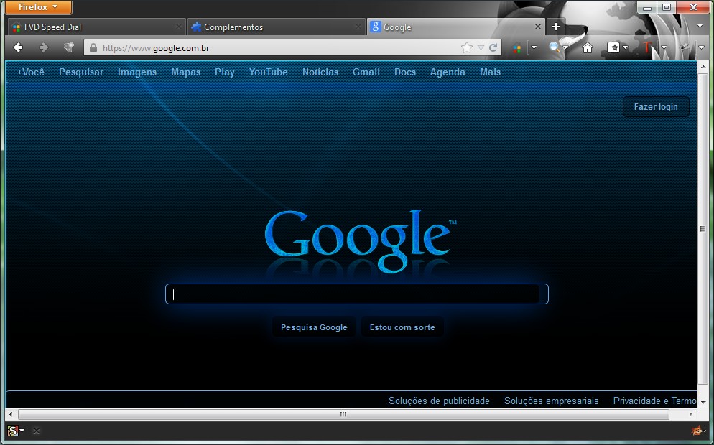Open YouTube in the Google bar

pyautogui.click(x=268, y=72)
